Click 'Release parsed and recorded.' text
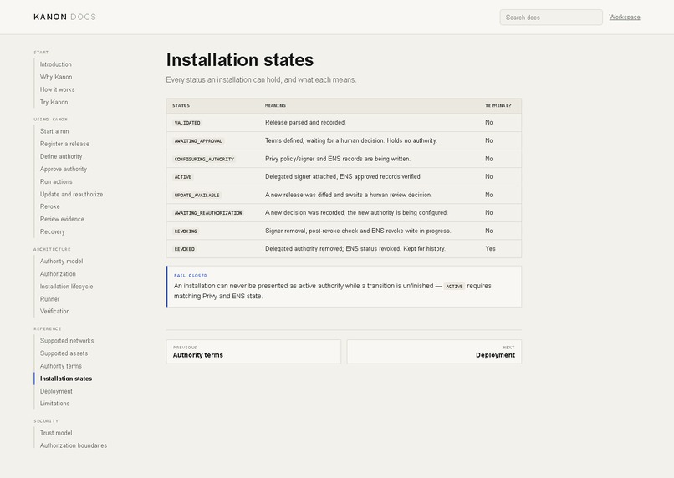Image resolution: width=674 pixels, height=478 pixels. tap(305, 122)
